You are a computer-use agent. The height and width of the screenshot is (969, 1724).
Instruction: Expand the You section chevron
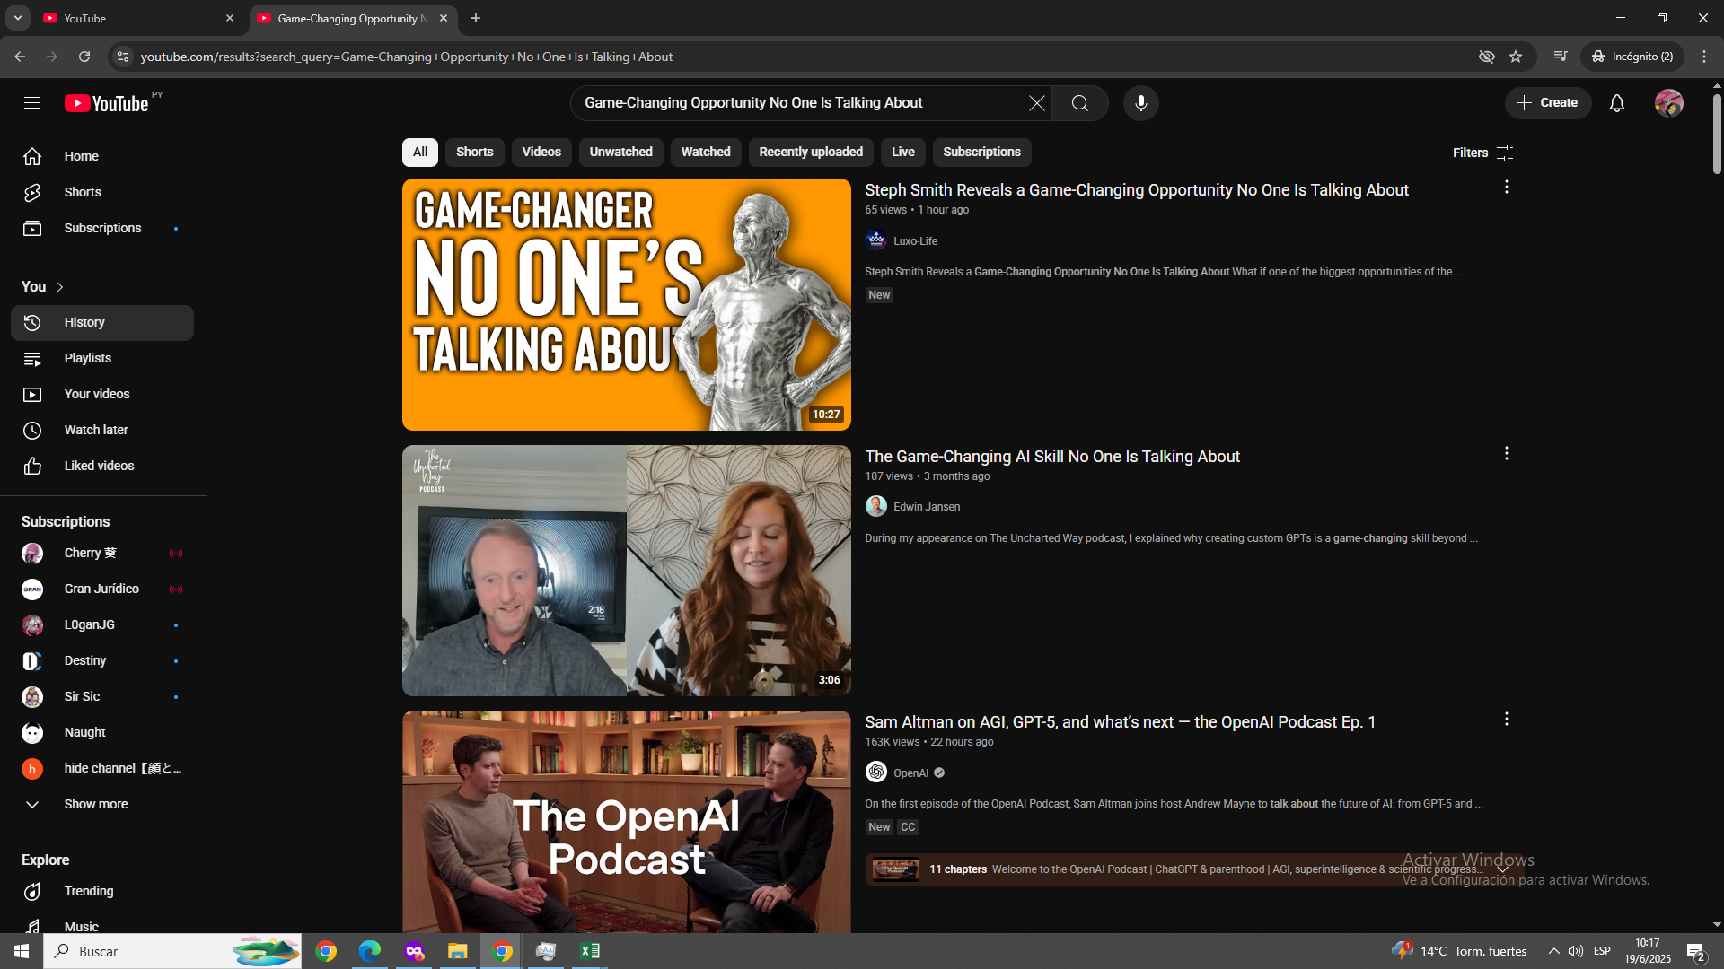60,287
